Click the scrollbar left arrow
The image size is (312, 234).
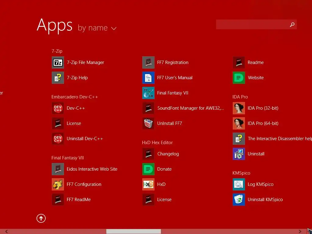point(7,232)
